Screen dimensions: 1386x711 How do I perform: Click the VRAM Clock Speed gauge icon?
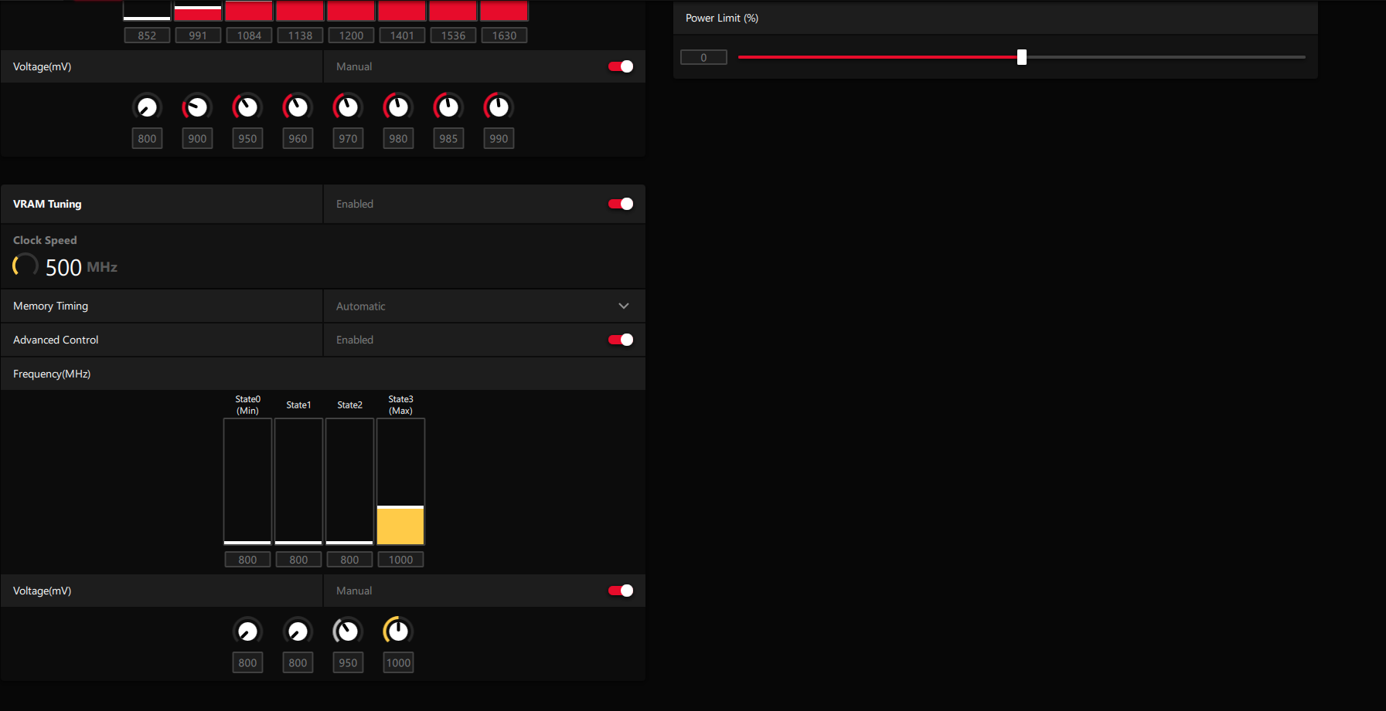(x=26, y=265)
